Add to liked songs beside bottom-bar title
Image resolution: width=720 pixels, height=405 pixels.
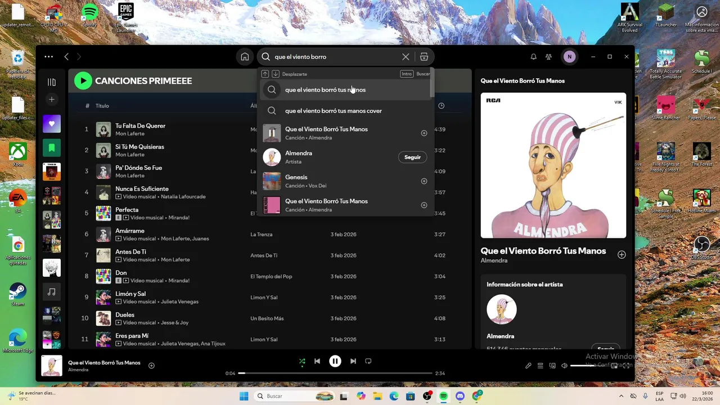coord(151,366)
